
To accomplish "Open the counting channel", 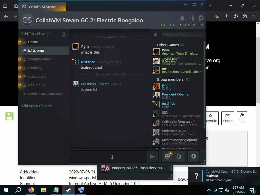I will [x=44, y=68].
